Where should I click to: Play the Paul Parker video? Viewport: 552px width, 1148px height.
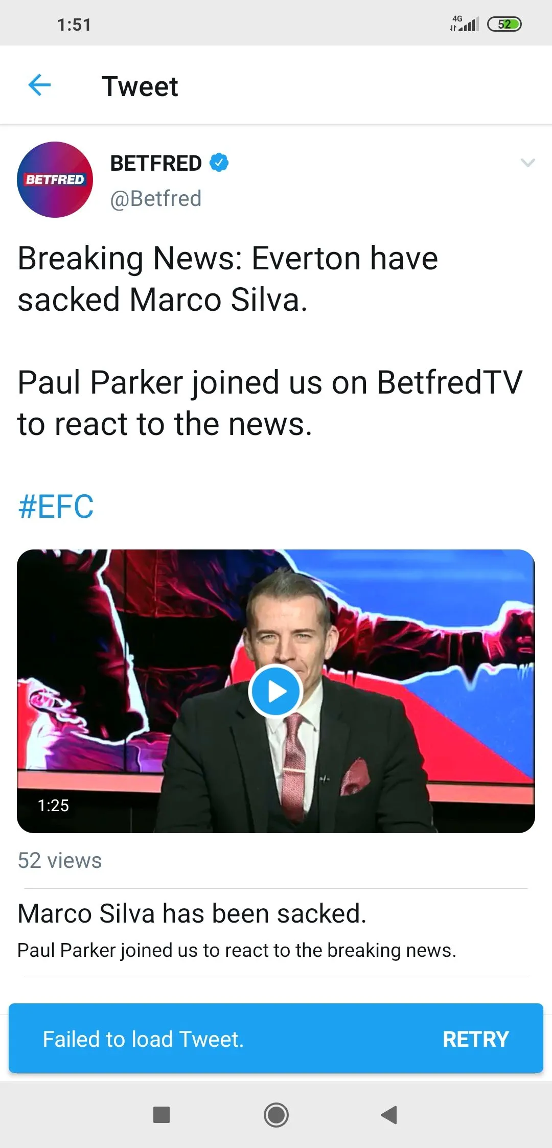coord(276,691)
